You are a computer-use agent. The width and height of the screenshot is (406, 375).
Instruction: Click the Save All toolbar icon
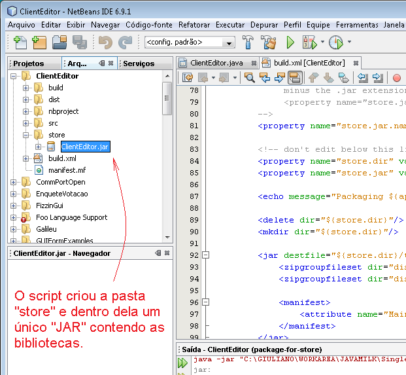80,43
